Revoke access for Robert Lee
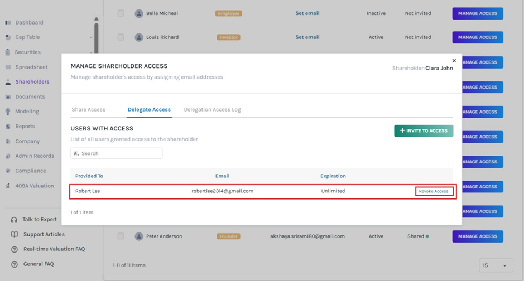The image size is (524, 281). 434,191
